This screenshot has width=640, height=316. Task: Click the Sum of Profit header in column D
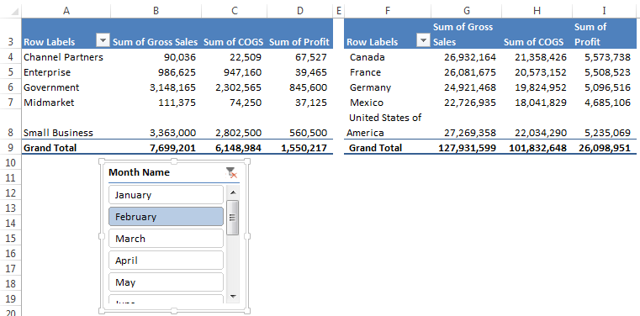[299, 41]
